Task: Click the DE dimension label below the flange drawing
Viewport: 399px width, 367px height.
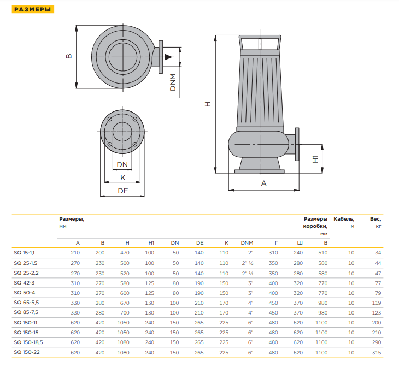Action: pos(122,191)
